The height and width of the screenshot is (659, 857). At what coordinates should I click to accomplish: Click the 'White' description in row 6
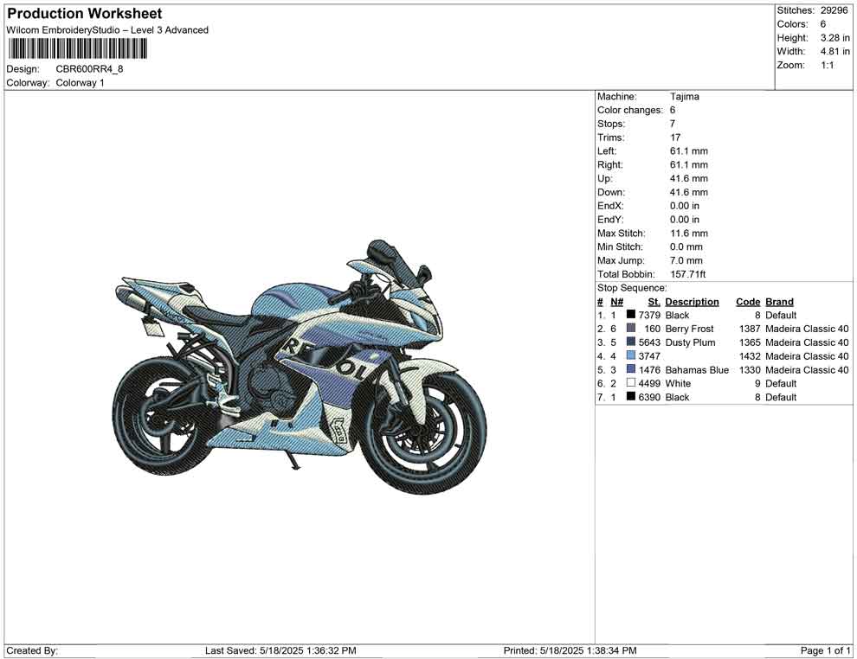pos(678,383)
